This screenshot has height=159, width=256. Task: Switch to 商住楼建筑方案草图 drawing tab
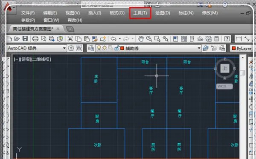click(x=33, y=29)
